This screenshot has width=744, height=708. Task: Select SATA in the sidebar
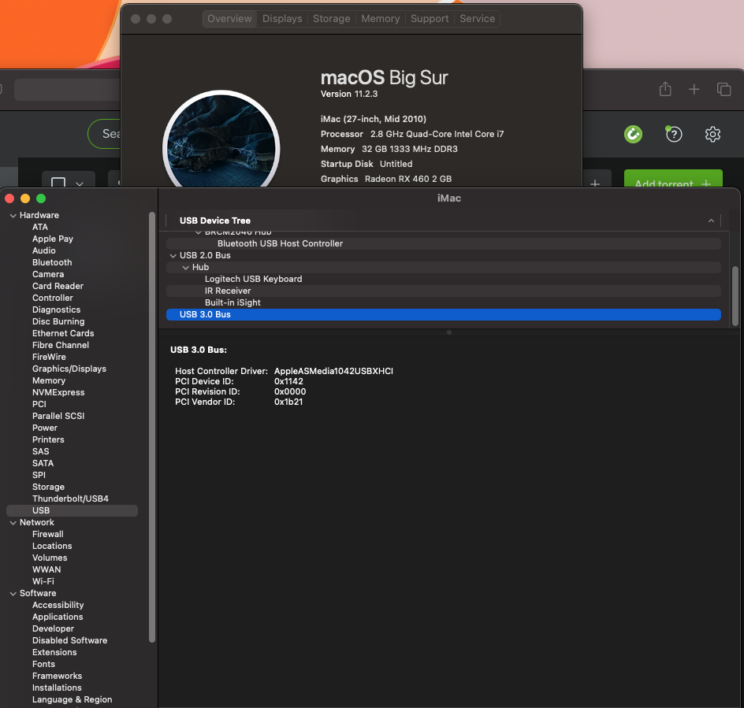[x=43, y=463]
